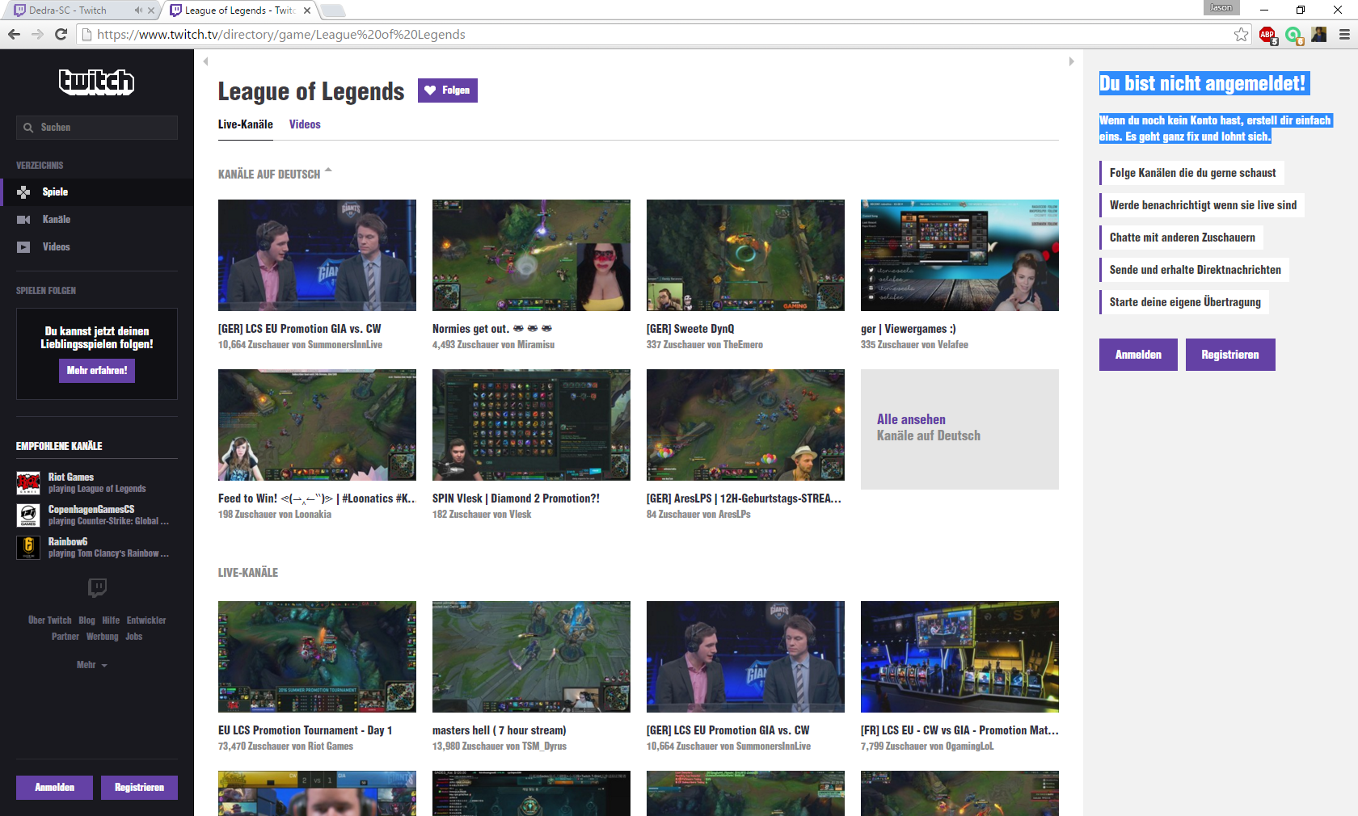
Task: Click the Suchen search field
Action: (x=97, y=128)
